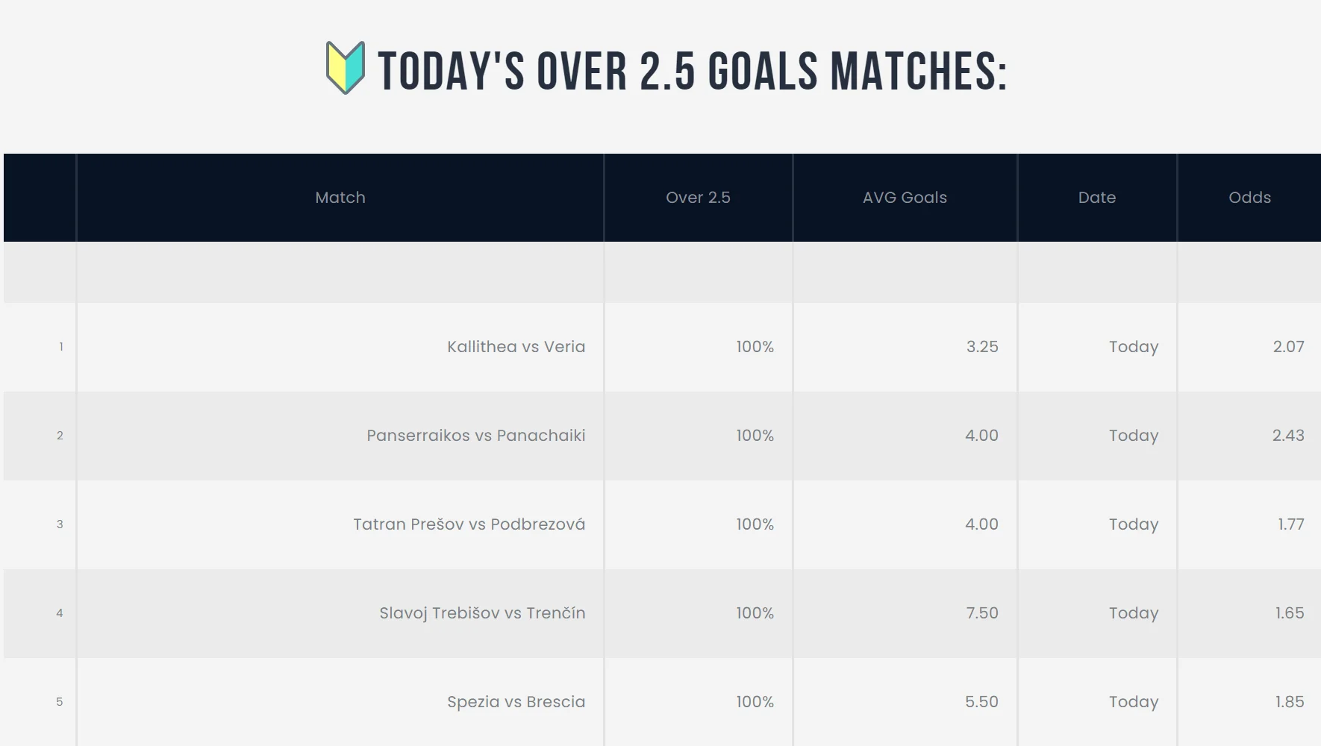1321x746 pixels.
Task: Click the 7.50 average goals value
Action: point(981,613)
